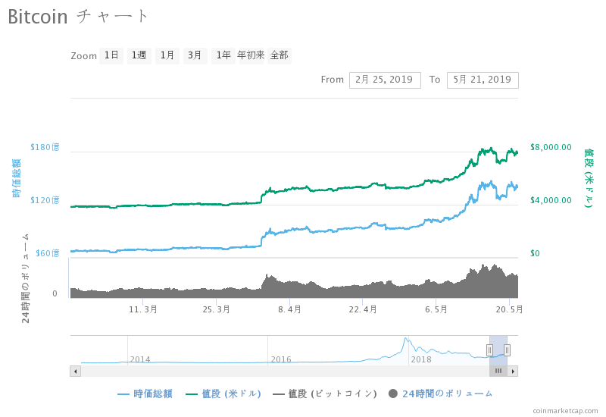Image resolution: width=606 pixels, height=417 pixels.
Task: Click the 2018 label in navigator
Action: tap(421, 359)
